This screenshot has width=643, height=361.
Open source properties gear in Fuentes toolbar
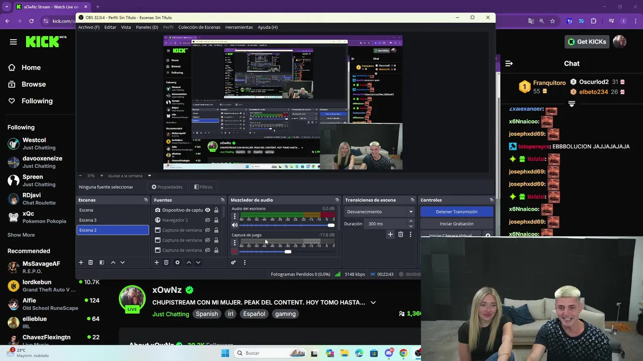pyautogui.click(x=177, y=262)
